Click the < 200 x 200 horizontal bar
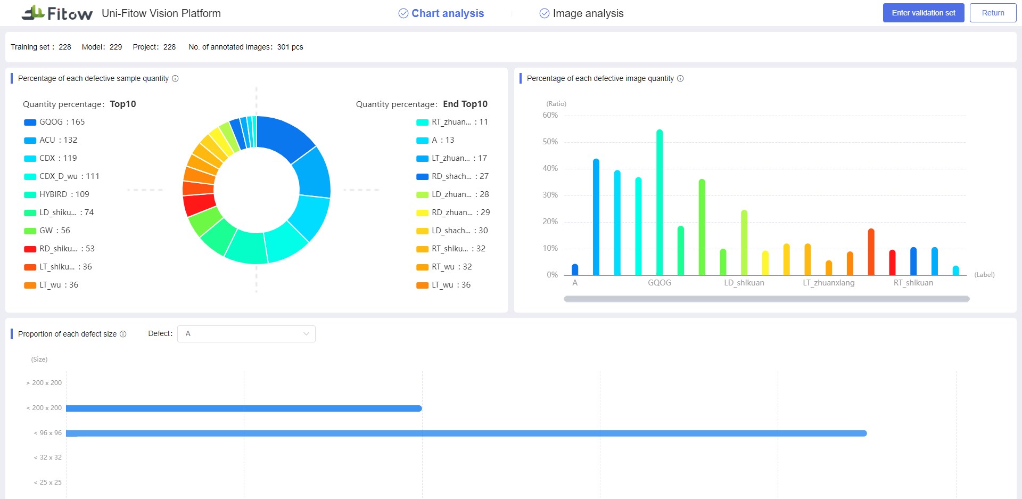Viewport: 1022px width, 499px height. 244,408
